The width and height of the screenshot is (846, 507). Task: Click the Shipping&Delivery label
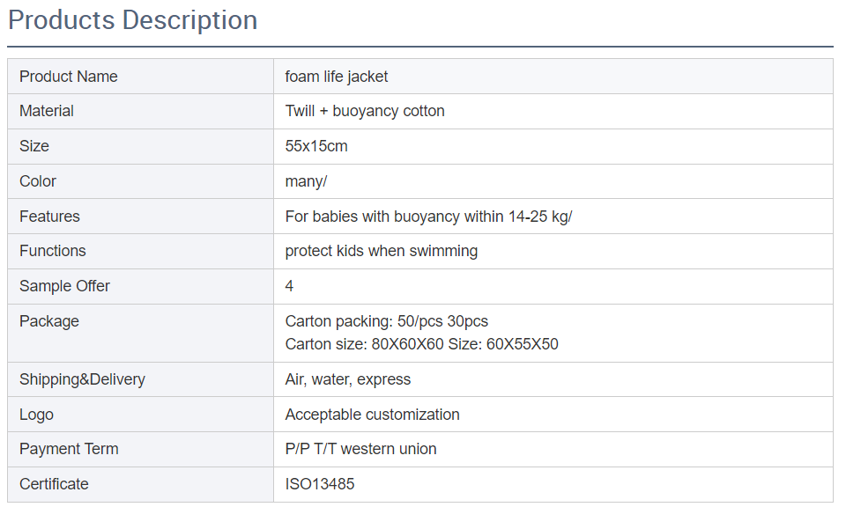point(82,379)
